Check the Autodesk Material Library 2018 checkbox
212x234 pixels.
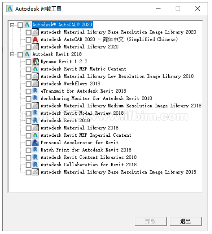[x=28, y=128]
